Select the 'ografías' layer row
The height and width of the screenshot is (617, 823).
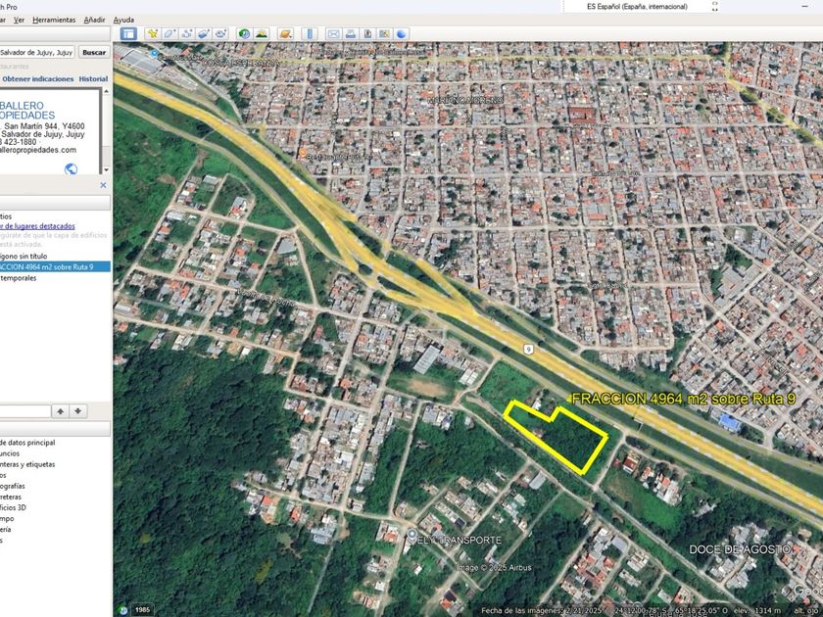[13, 486]
